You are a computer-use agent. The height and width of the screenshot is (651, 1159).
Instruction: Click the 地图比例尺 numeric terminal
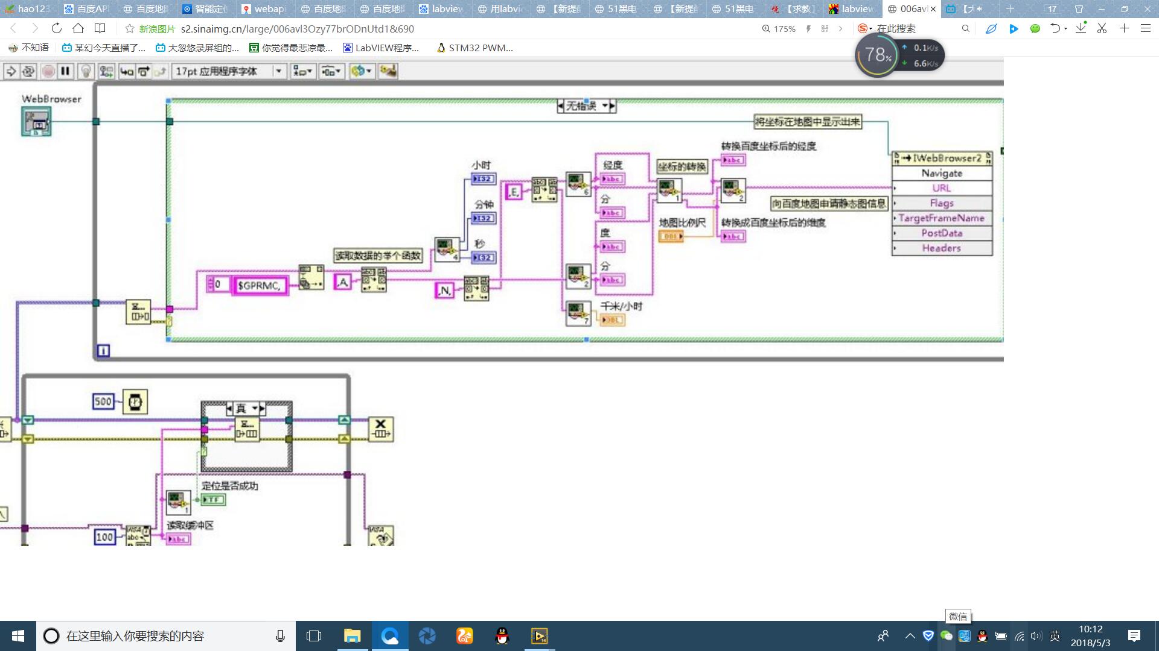coord(671,236)
